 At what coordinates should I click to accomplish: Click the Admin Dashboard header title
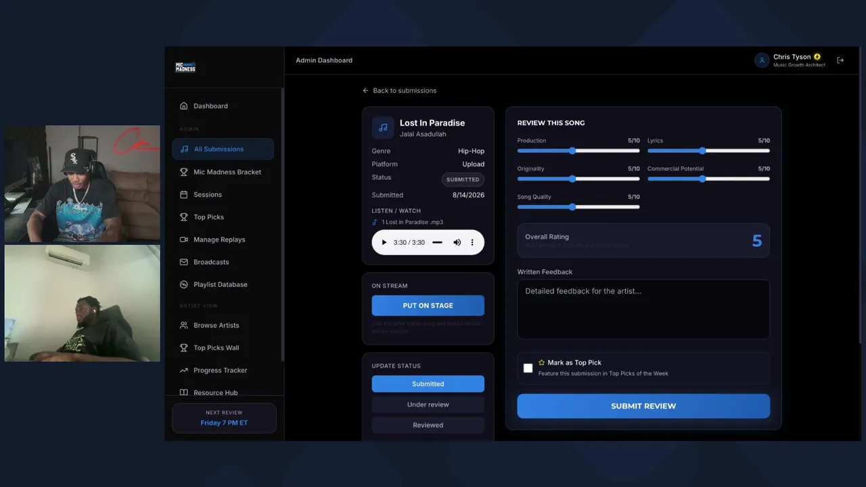tap(324, 60)
